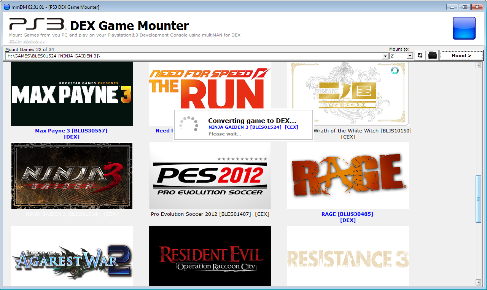
Task: Click the Max Payne 3 [BLUS30557] title
Action: coord(71,131)
